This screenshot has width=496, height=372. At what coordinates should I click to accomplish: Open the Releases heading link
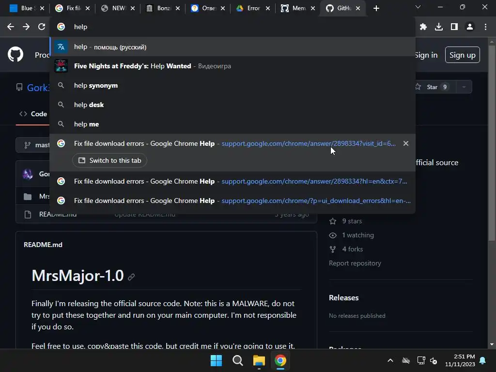click(343, 298)
